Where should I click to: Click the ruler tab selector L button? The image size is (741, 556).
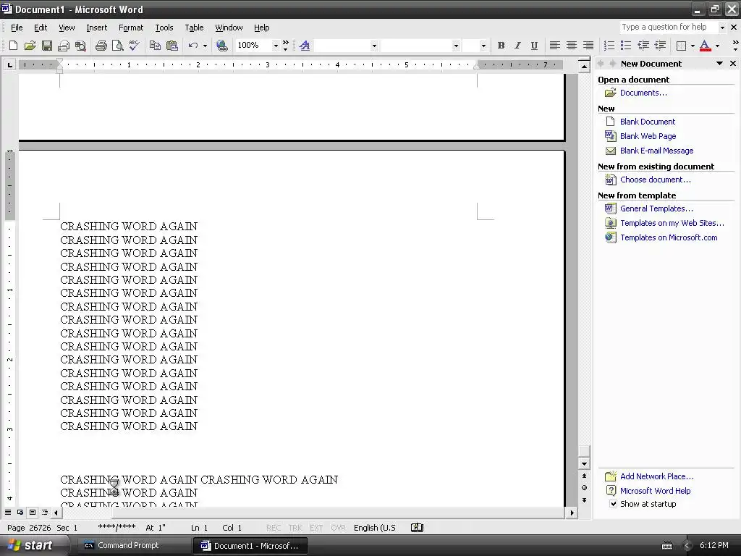9,64
